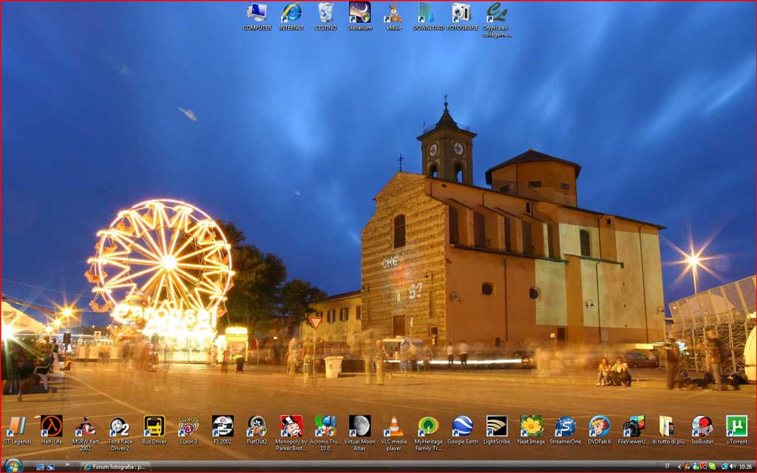Open the volume speaker tray icon
Viewport: 757px width, 473px height.
tap(733, 466)
